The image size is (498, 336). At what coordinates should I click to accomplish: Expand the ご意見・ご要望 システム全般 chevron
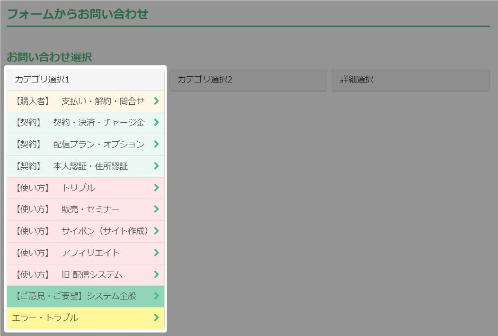(156, 296)
